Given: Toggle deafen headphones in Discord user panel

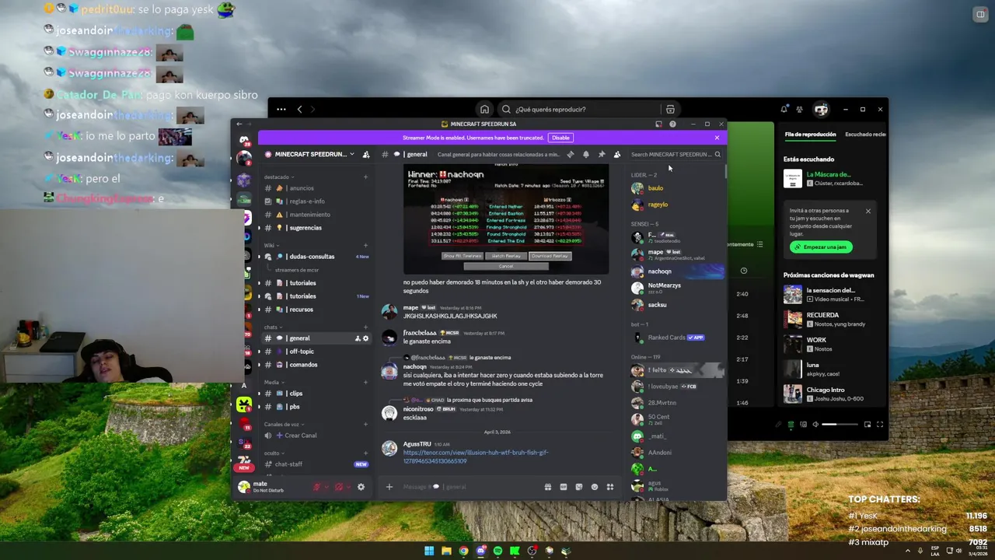Looking at the screenshot, I should [x=339, y=487].
